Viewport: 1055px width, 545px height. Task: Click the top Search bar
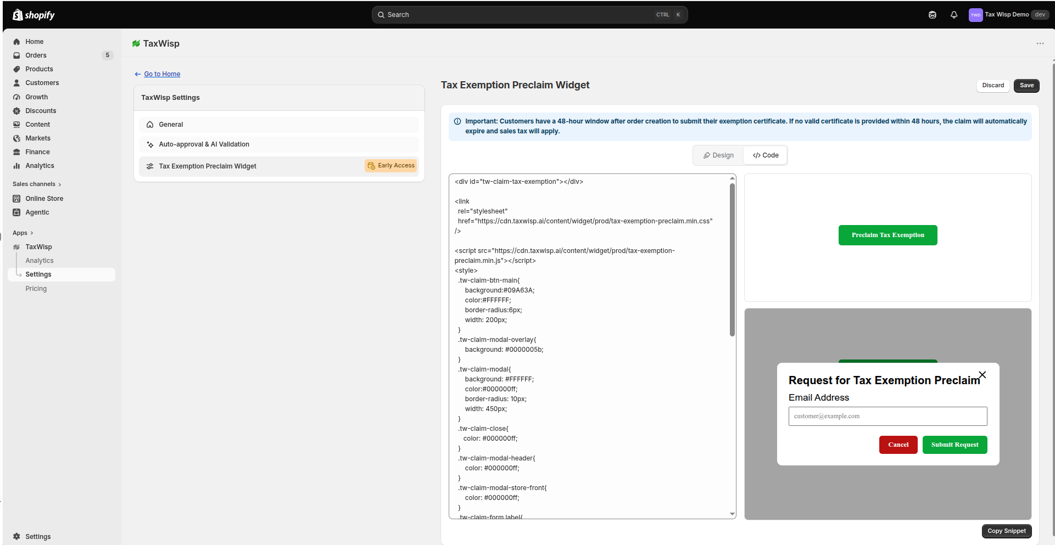[530, 15]
